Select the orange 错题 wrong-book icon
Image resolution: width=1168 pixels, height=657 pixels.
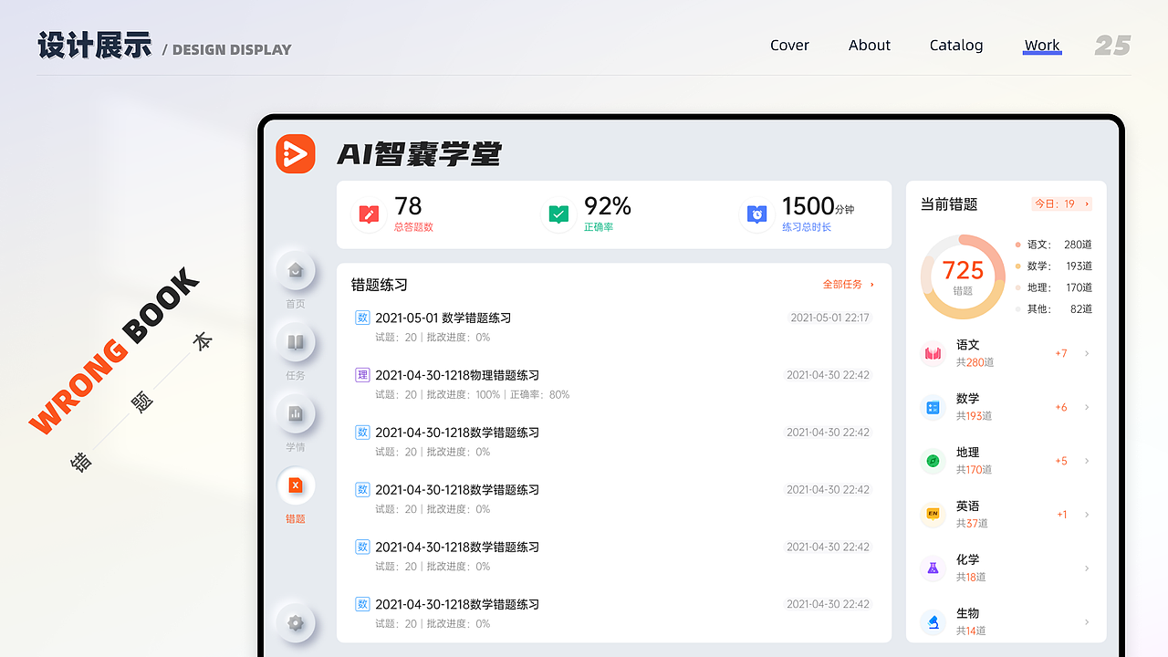[x=295, y=485]
